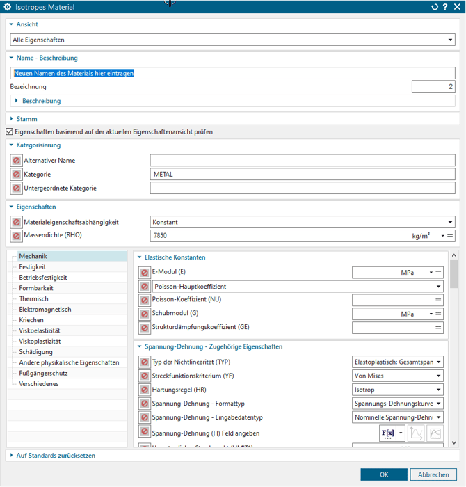Viewport: 466px width, 487px height.
Task: Open the Von Mises yield criterion dropdown
Action: (x=398, y=376)
